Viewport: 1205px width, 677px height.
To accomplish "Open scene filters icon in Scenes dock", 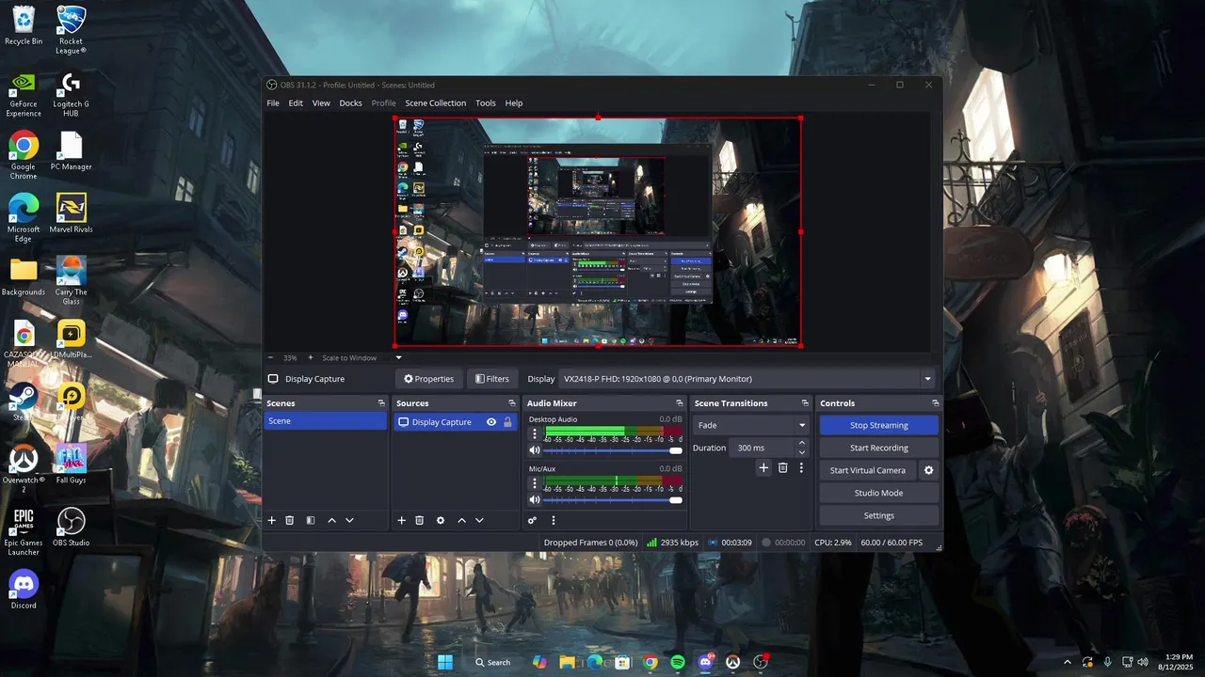I will point(311,520).
